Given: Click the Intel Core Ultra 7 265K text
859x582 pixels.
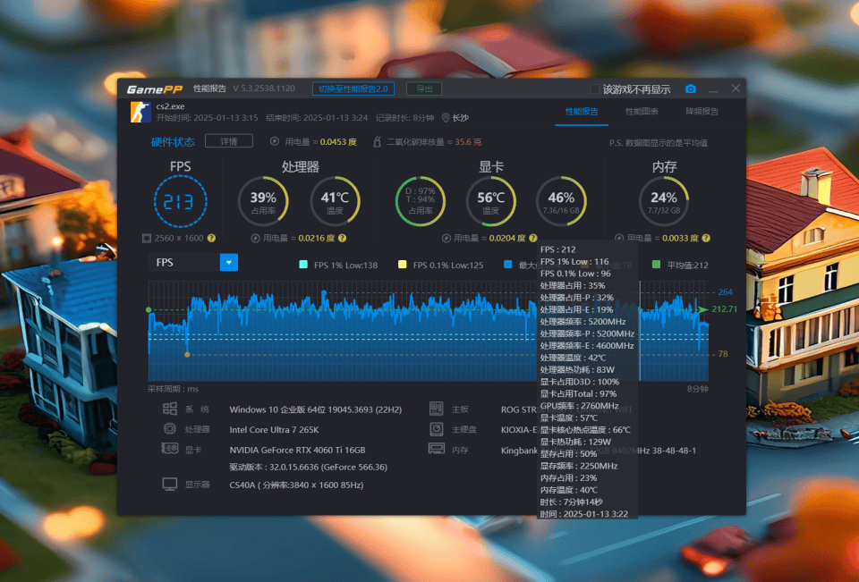Looking at the screenshot, I should [274, 430].
